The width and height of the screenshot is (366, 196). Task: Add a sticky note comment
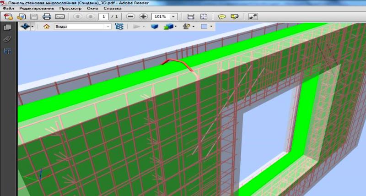click(222, 16)
